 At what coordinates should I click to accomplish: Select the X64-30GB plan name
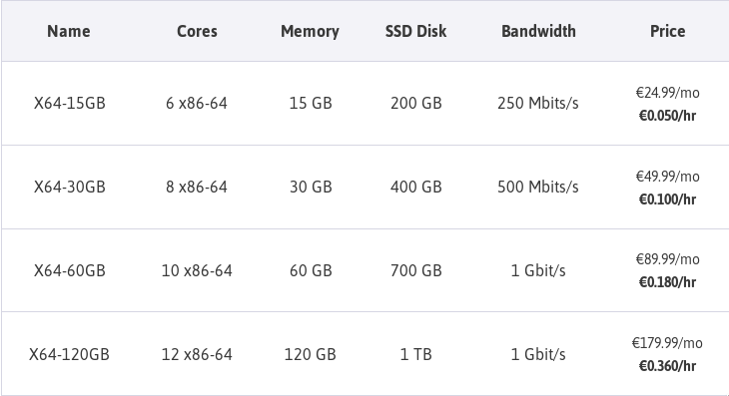coord(69,188)
